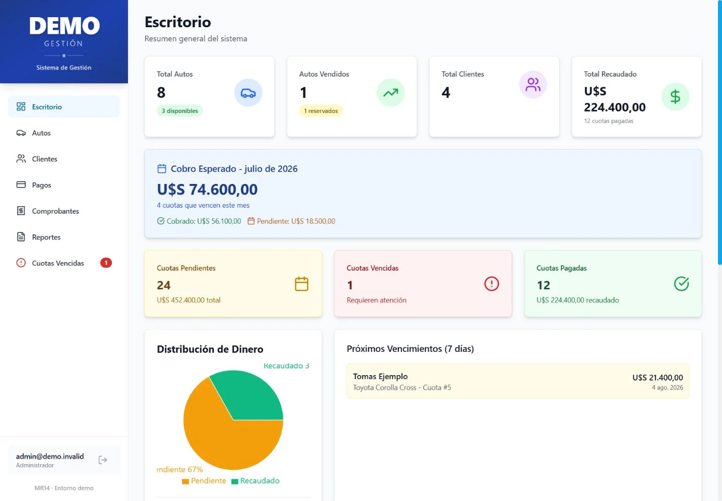Click the 'Resumen general del sistema' subtitle
This screenshot has width=722, height=501.
click(196, 39)
